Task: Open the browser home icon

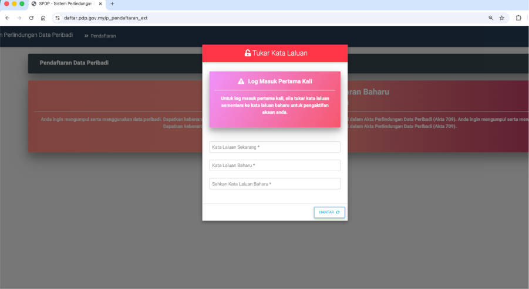Action: 43,18
